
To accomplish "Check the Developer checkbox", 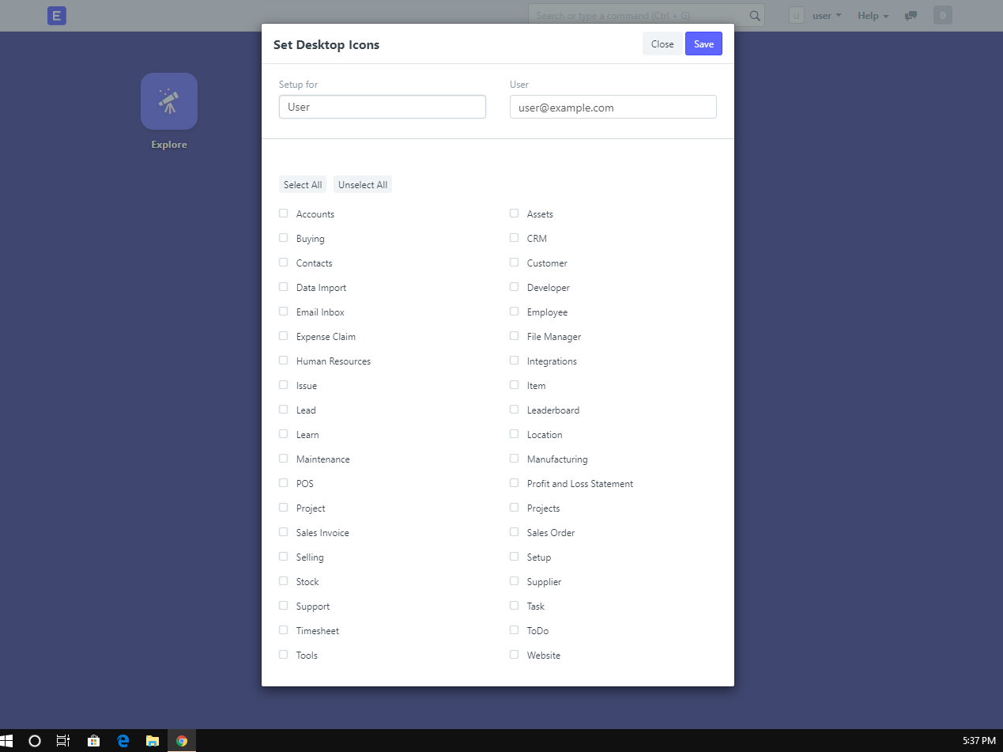I will click(x=515, y=287).
